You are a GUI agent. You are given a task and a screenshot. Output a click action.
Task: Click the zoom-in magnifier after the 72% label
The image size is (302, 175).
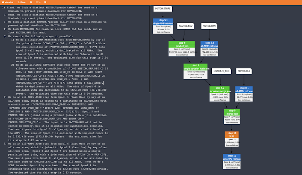point(45,2)
